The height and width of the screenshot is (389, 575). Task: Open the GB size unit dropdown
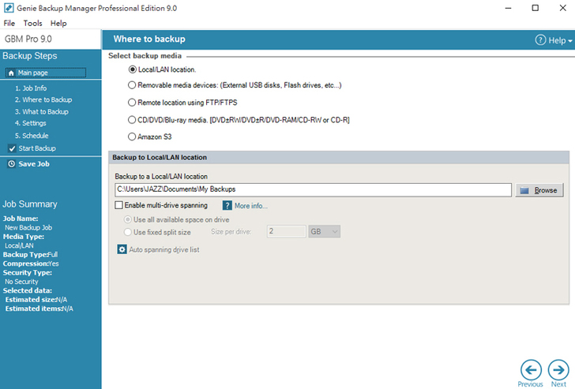coord(324,231)
